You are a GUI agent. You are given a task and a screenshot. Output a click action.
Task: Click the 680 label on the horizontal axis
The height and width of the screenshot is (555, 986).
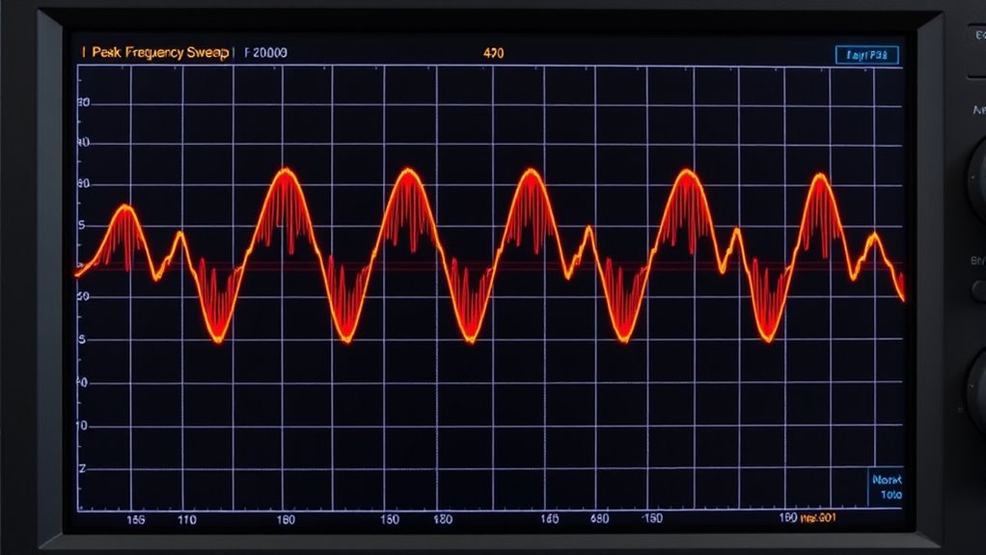pos(599,518)
